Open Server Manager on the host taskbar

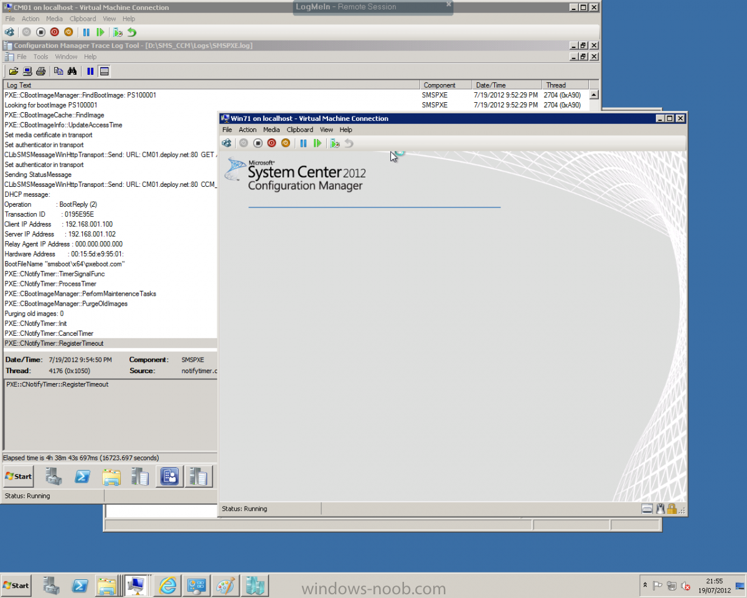tap(51, 586)
